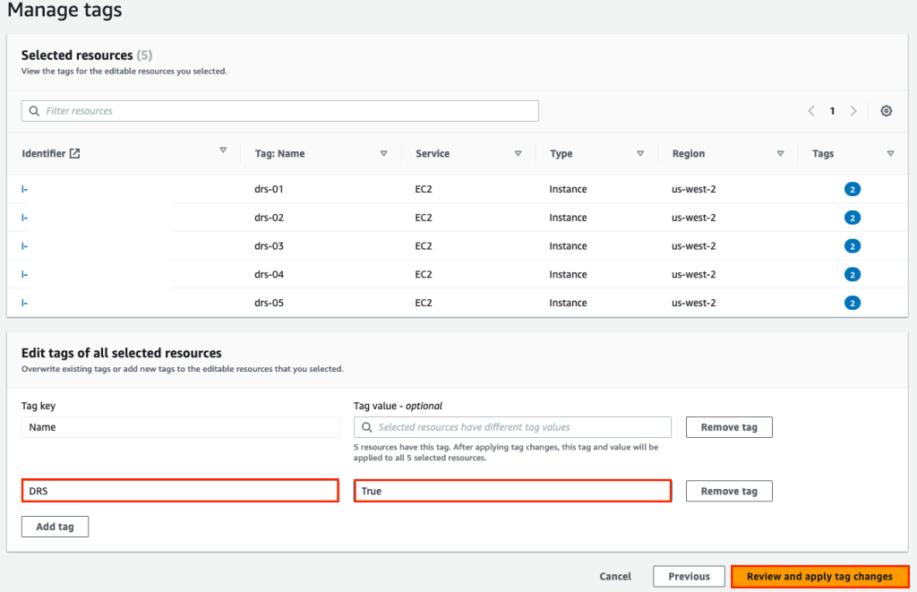Open the tags count badge for drs-01

tap(852, 189)
